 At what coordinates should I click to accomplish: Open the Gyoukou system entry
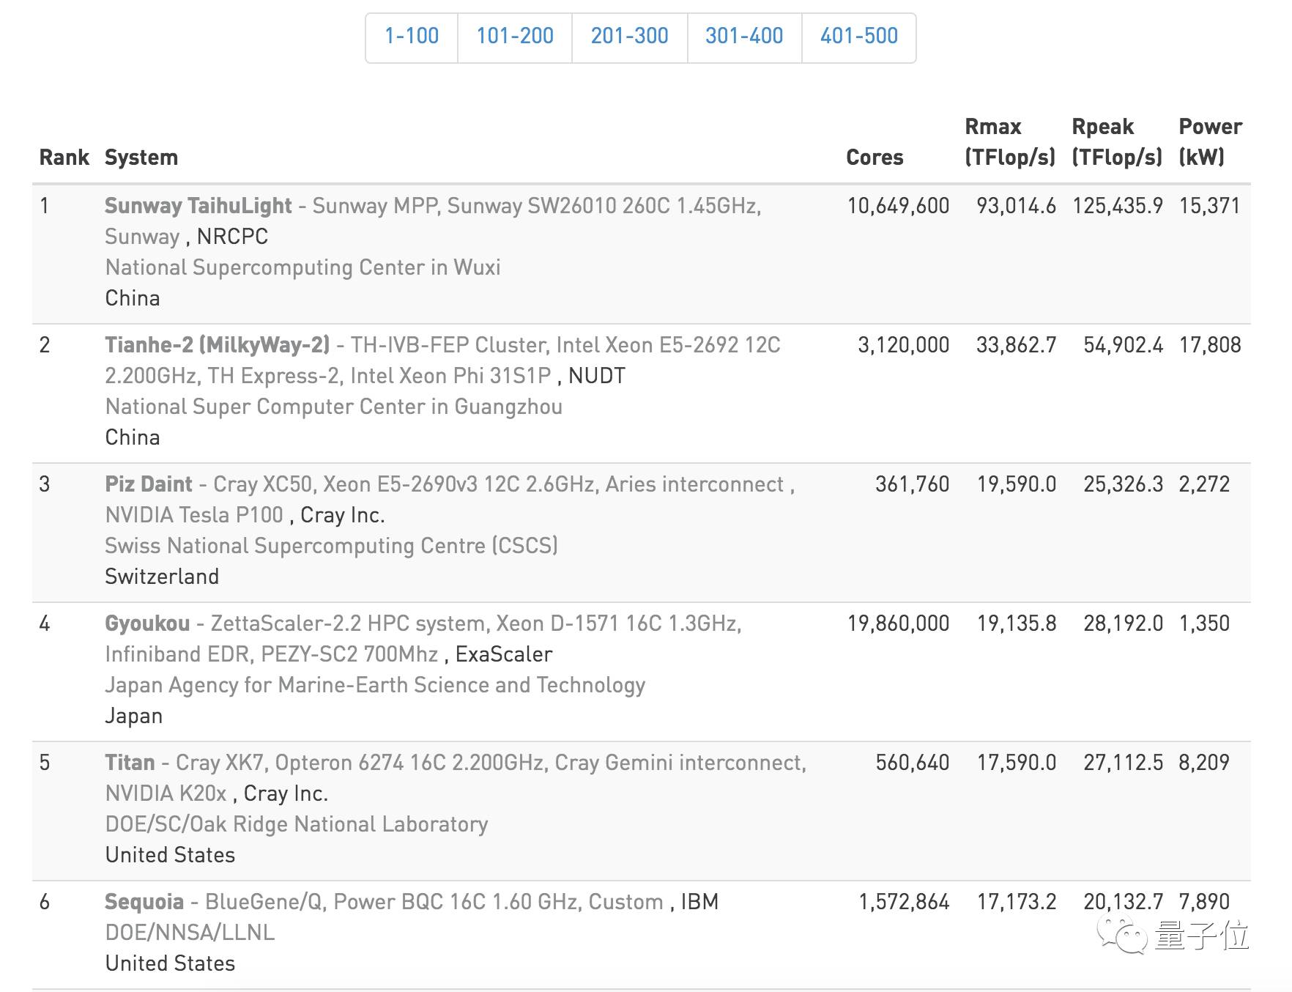point(147,623)
